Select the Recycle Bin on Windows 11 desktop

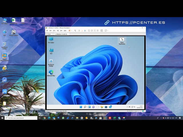pos(51,63)
